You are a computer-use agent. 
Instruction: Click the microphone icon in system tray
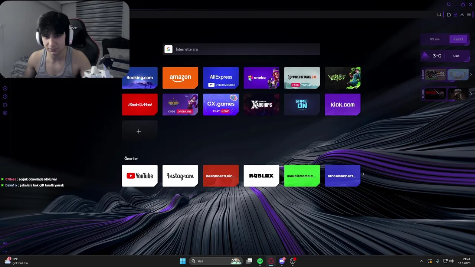point(438,261)
